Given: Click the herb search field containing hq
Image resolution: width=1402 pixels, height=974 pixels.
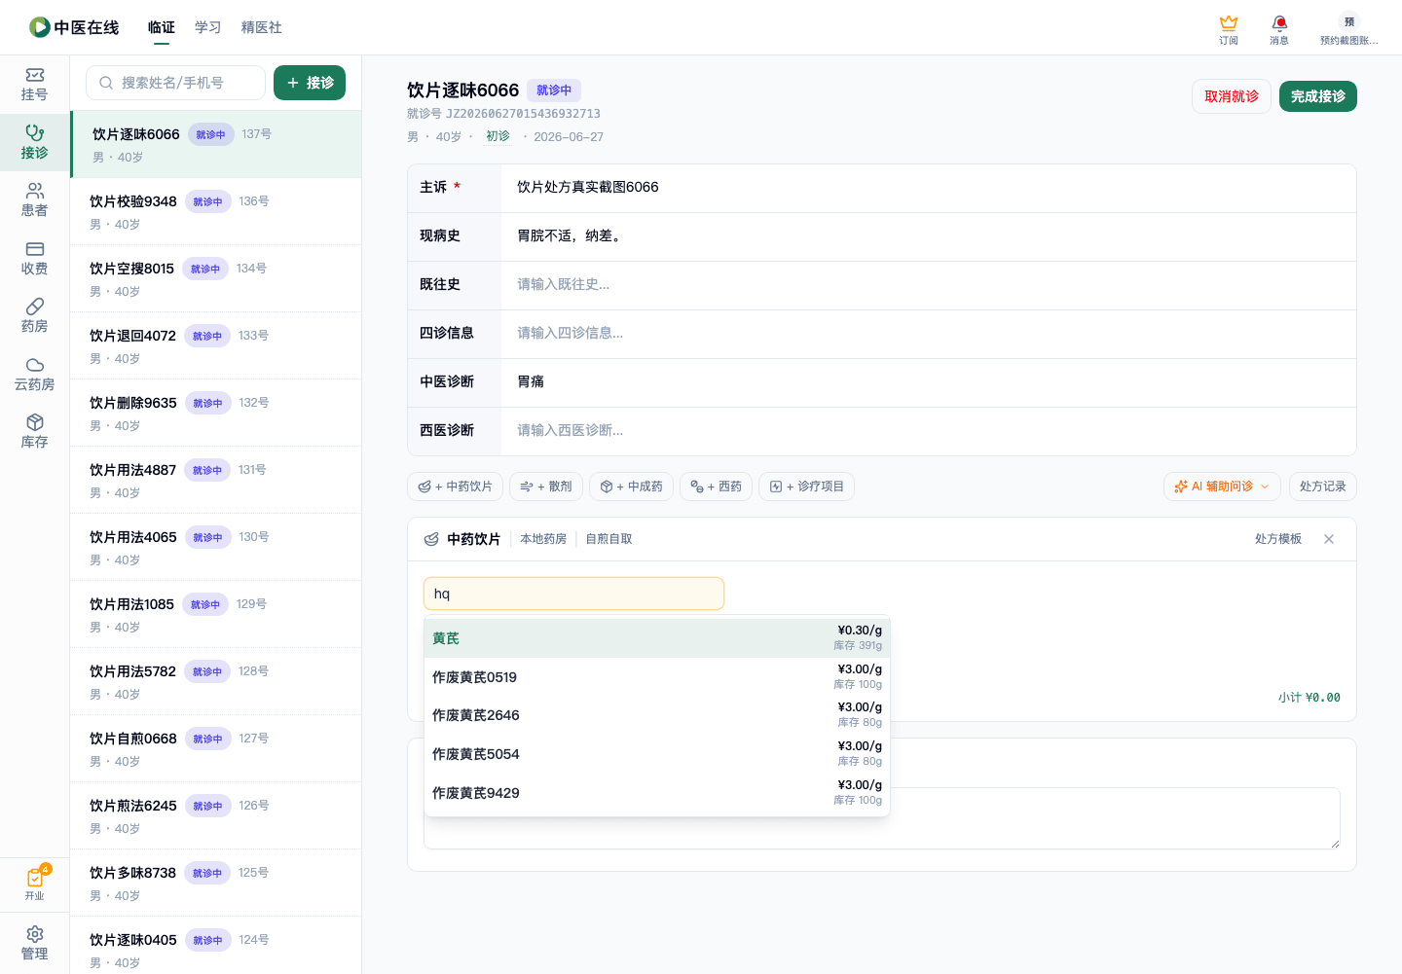Looking at the screenshot, I should point(573,594).
